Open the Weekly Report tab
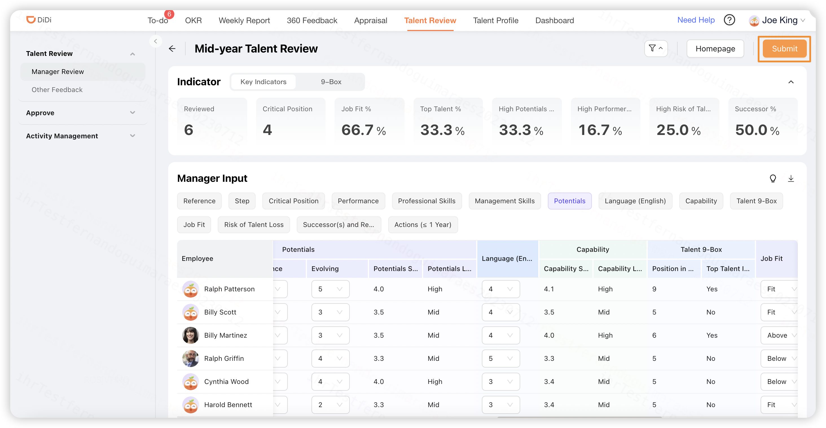826x428 pixels. (x=244, y=21)
